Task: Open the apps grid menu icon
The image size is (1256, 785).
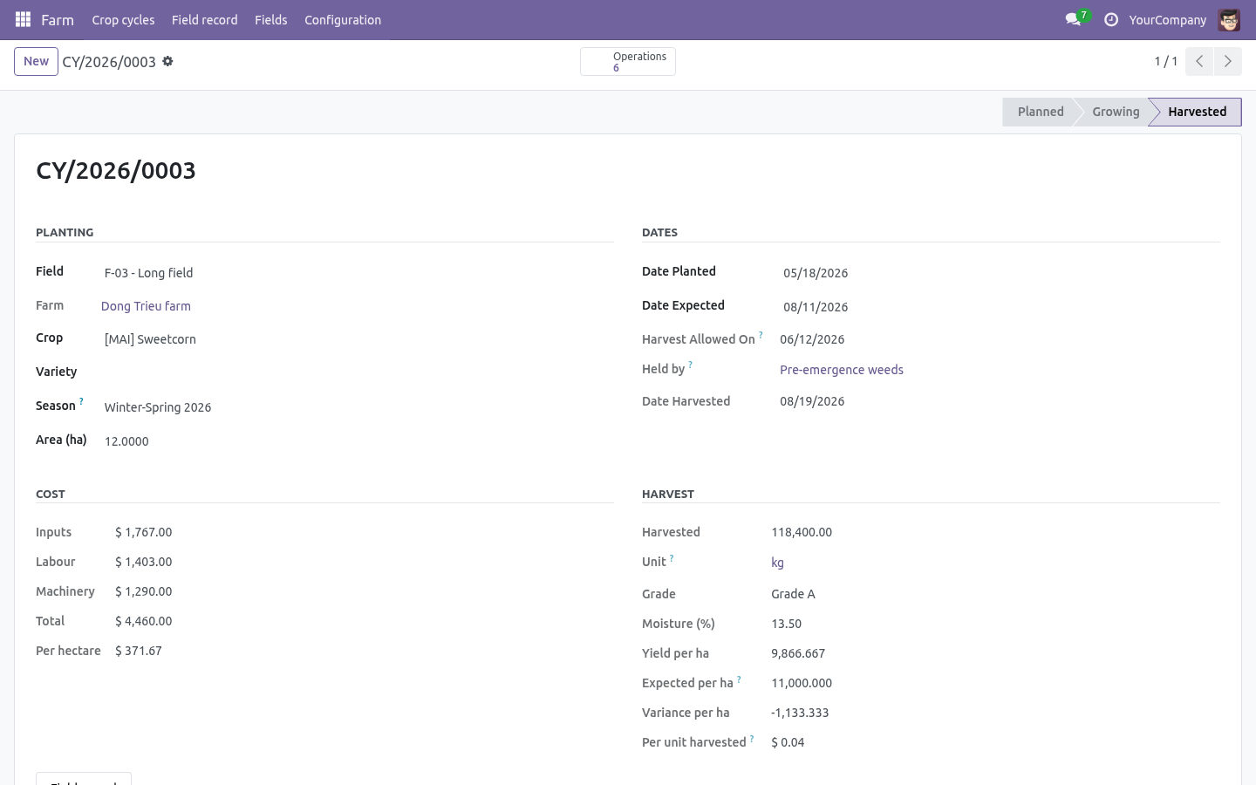Action: click(24, 19)
